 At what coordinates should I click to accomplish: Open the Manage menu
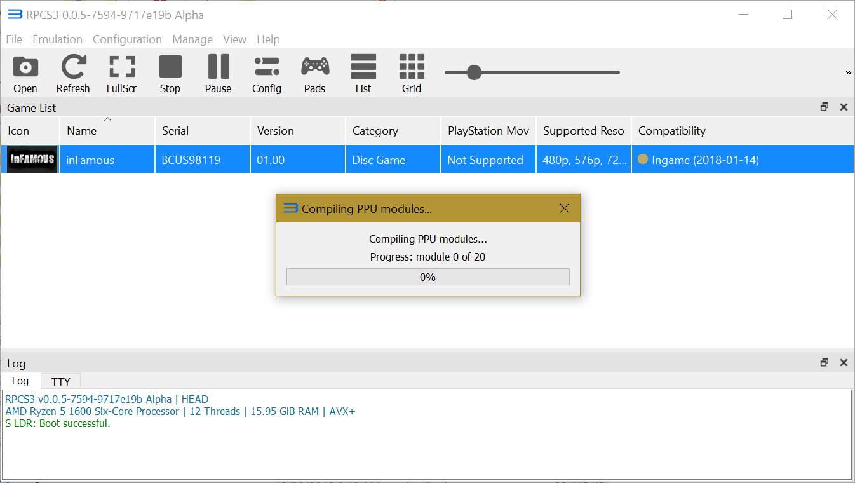pos(192,39)
